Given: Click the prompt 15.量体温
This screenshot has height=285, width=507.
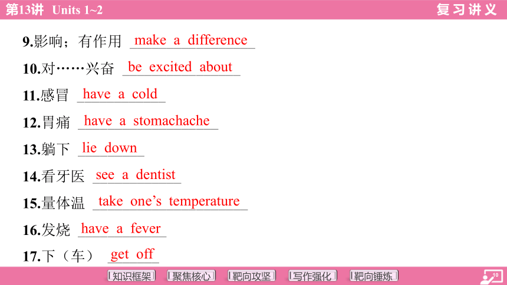Looking at the screenshot, I should point(53,203).
